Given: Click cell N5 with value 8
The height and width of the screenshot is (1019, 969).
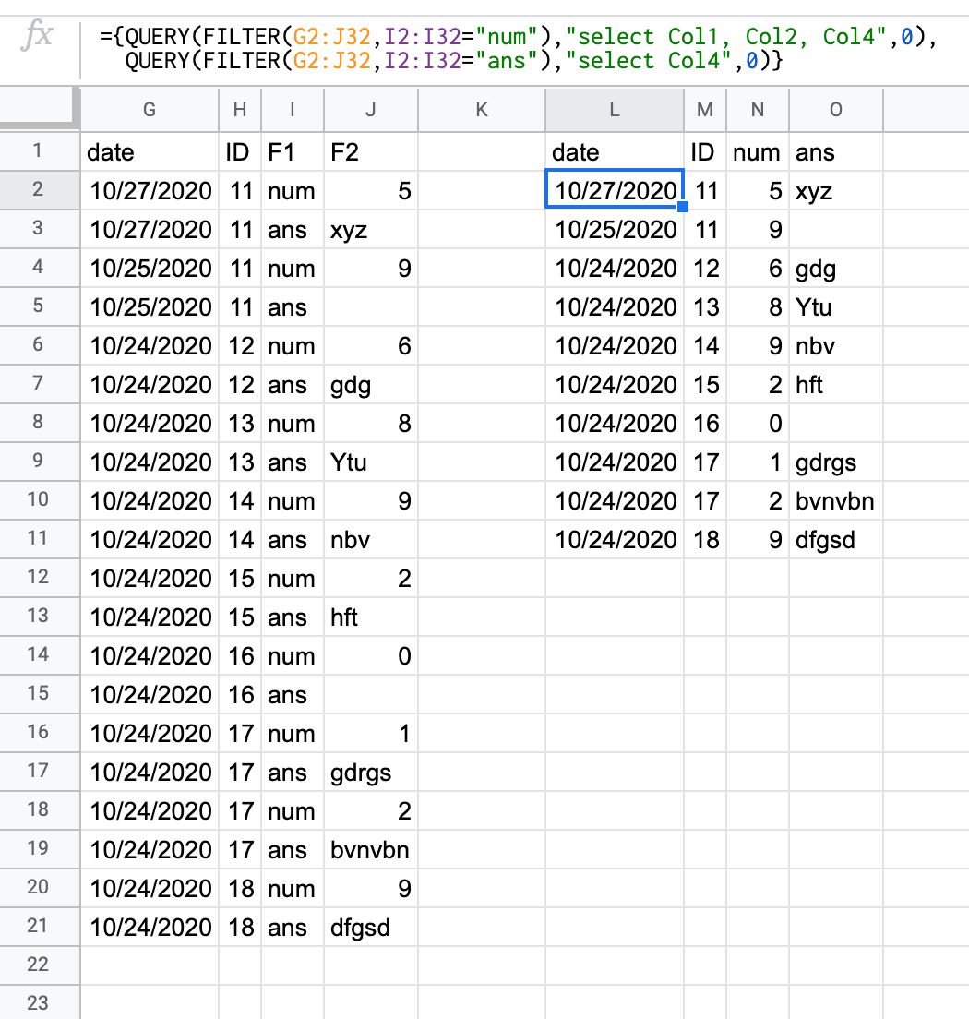Looking at the screenshot, I should [x=758, y=306].
